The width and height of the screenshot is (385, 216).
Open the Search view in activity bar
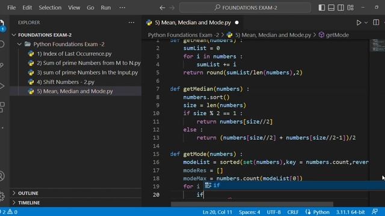(2, 44)
